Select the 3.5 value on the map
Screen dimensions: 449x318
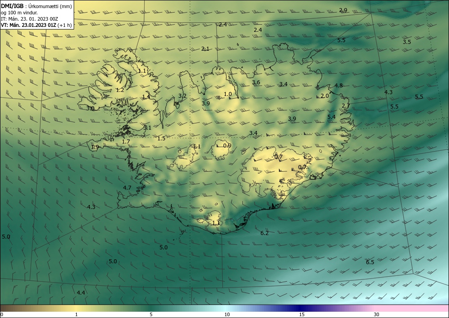tap(407, 42)
